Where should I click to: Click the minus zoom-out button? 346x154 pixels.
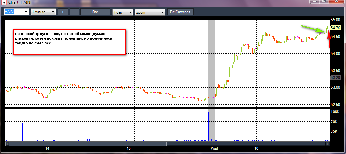(74, 12)
